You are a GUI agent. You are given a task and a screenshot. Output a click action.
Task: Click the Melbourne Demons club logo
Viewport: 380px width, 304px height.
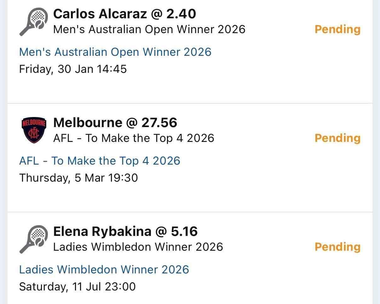(x=34, y=130)
